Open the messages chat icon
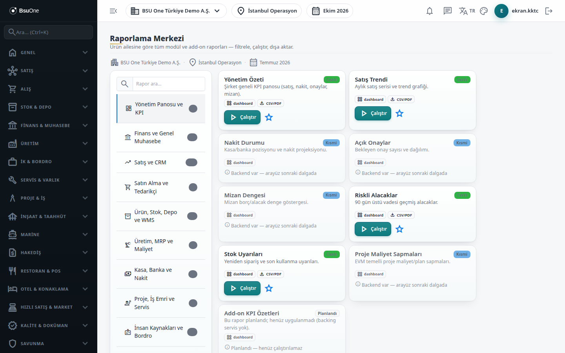565x353 pixels. click(x=448, y=11)
